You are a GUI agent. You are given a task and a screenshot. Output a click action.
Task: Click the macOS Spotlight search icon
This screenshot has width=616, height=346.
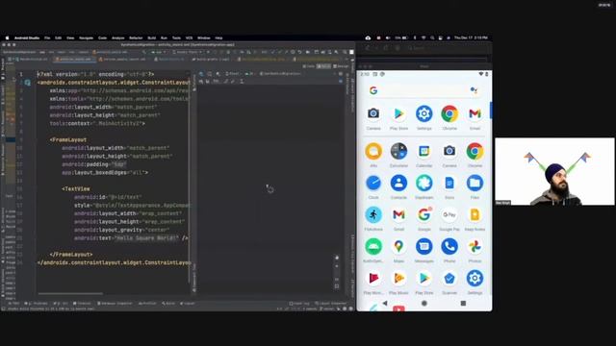(432, 38)
